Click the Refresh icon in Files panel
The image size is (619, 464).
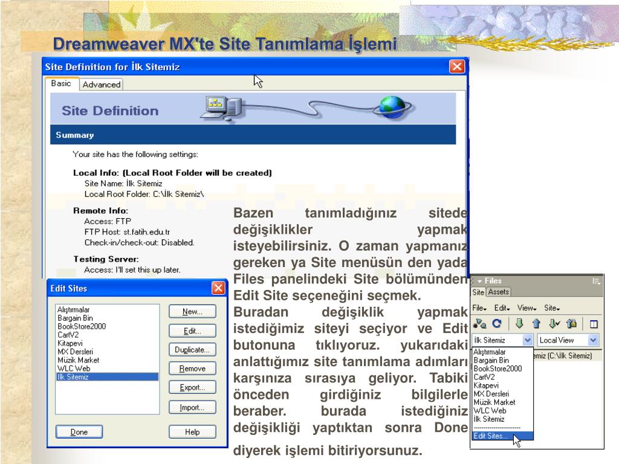(497, 324)
